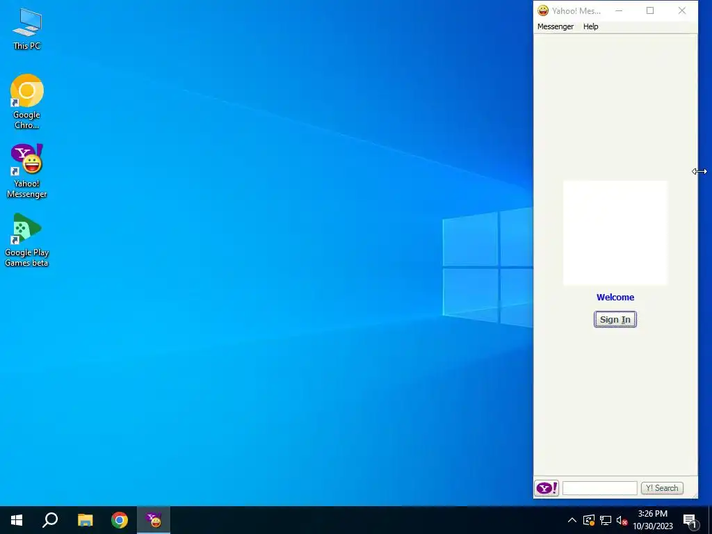Open taskbar search magnifier

pos(50,520)
